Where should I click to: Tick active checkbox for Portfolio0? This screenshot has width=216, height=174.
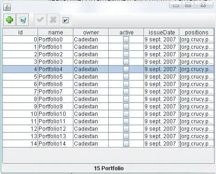pyautogui.click(x=126, y=40)
